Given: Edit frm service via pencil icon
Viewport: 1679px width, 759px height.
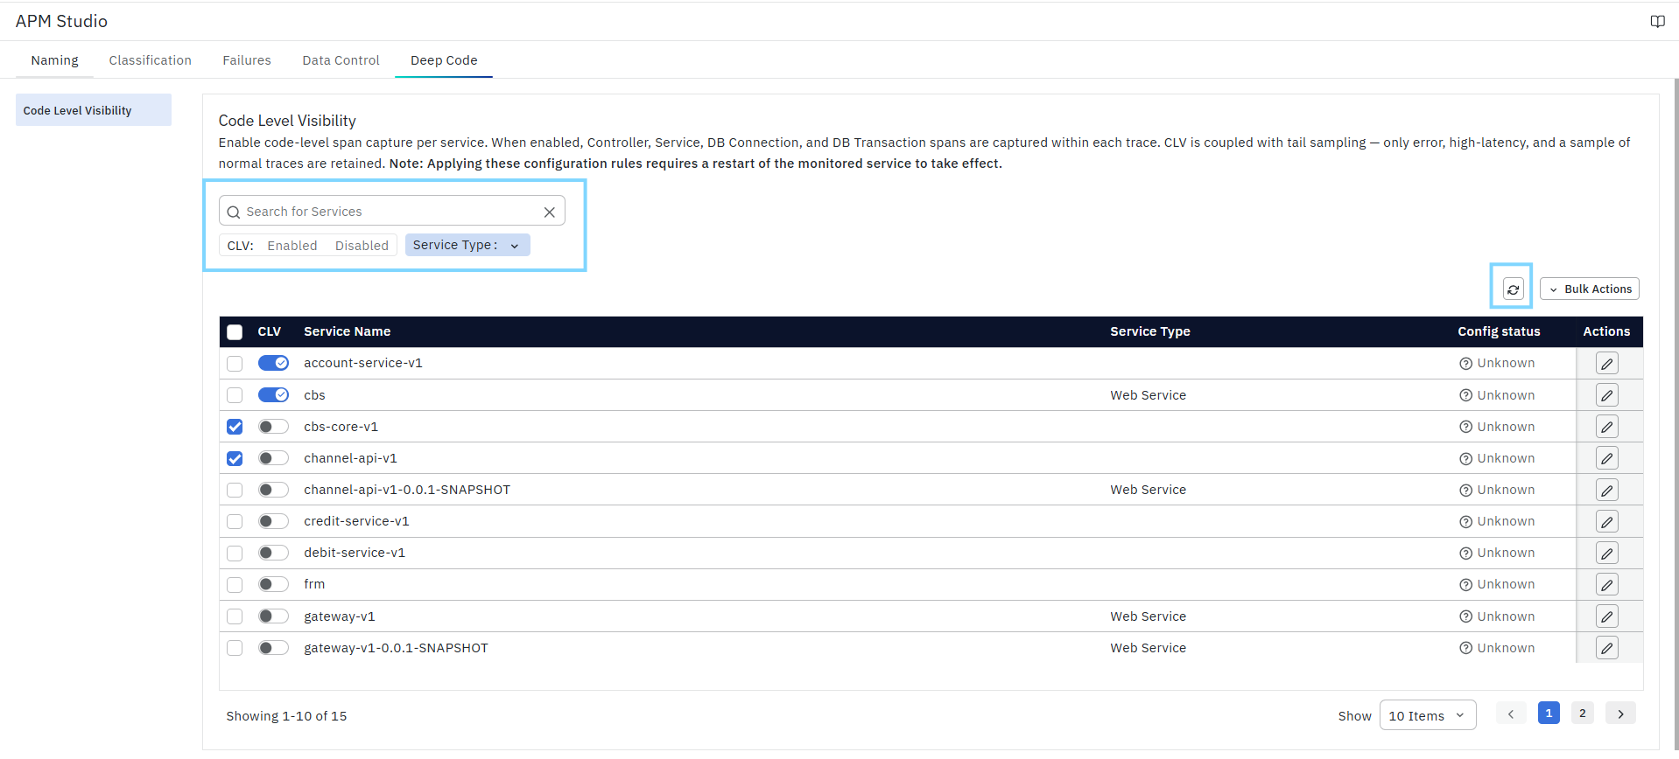Looking at the screenshot, I should click(x=1606, y=584).
